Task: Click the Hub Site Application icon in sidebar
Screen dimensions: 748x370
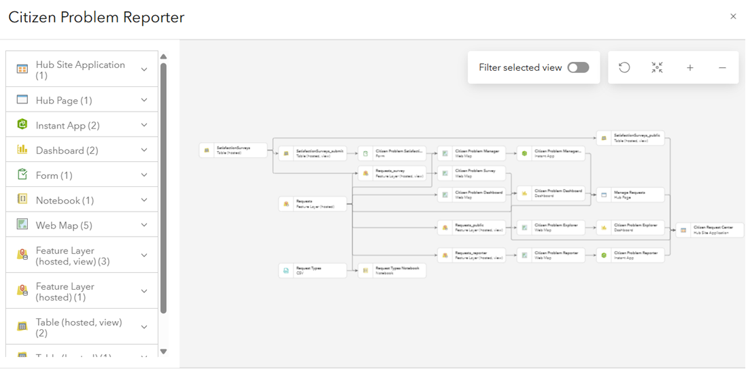Action: pyautogui.click(x=22, y=69)
